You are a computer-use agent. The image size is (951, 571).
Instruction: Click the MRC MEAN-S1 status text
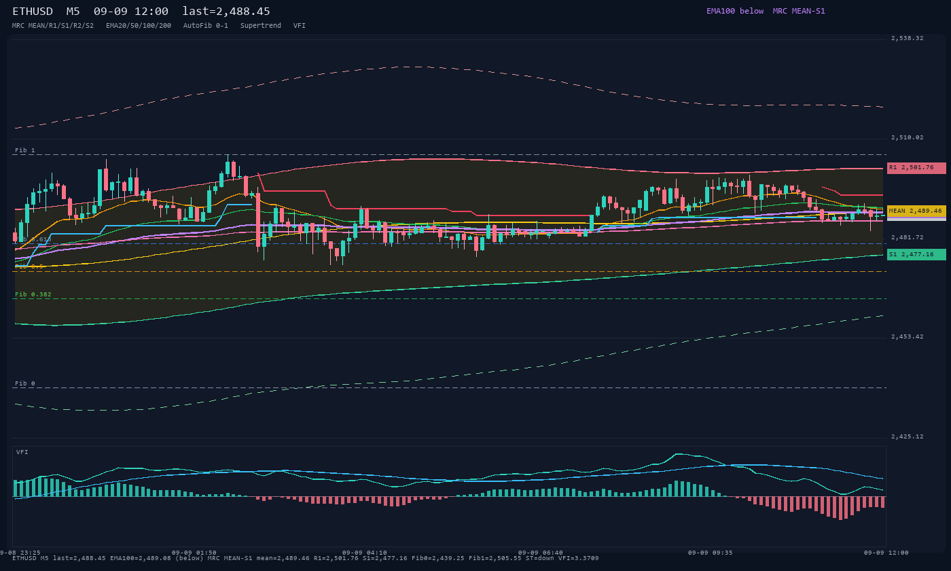tap(799, 11)
